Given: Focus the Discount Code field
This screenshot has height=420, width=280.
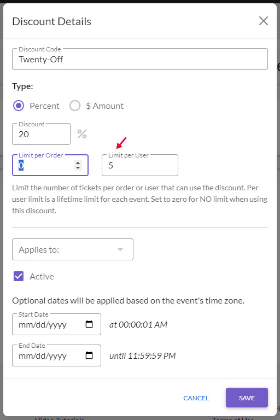Looking at the screenshot, I should [x=140, y=59].
